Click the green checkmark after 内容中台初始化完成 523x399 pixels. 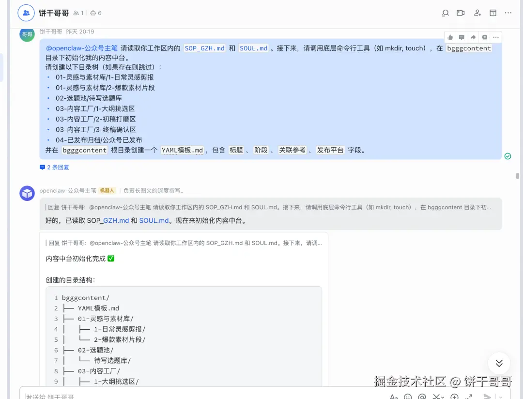pyautogui.click(x=111, y=258)
